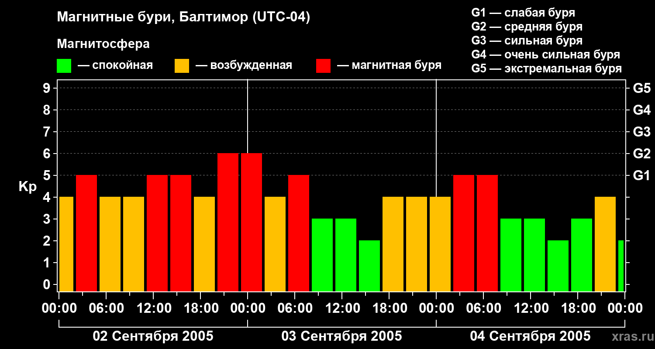Click the 'G2' right-axis scale label
Screen dimensions: 655x349
[x=641, y=154]
